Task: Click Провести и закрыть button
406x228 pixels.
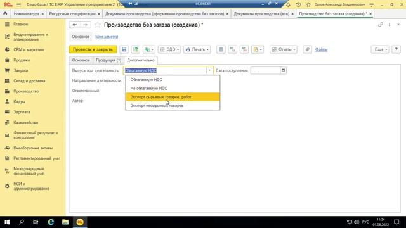Action: point(93,49)
